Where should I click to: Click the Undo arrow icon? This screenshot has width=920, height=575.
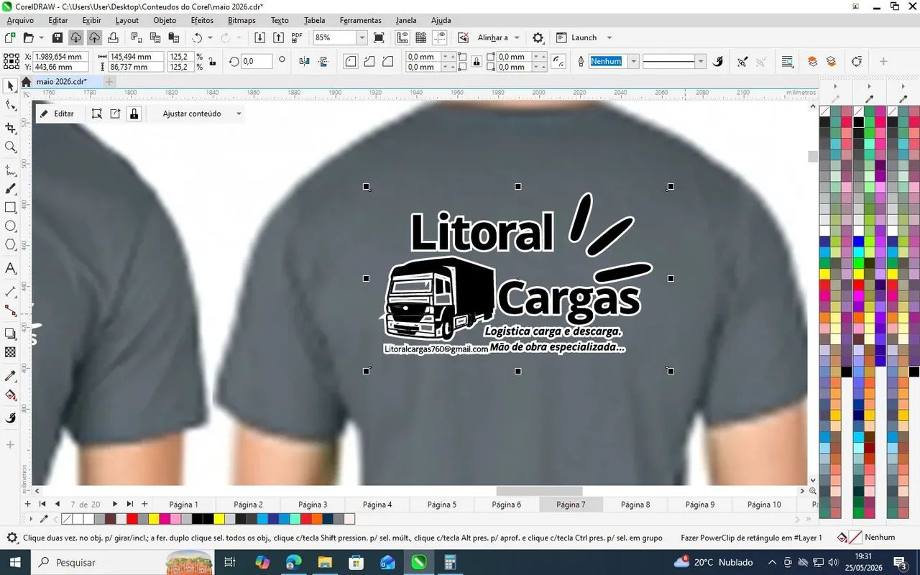196,37
